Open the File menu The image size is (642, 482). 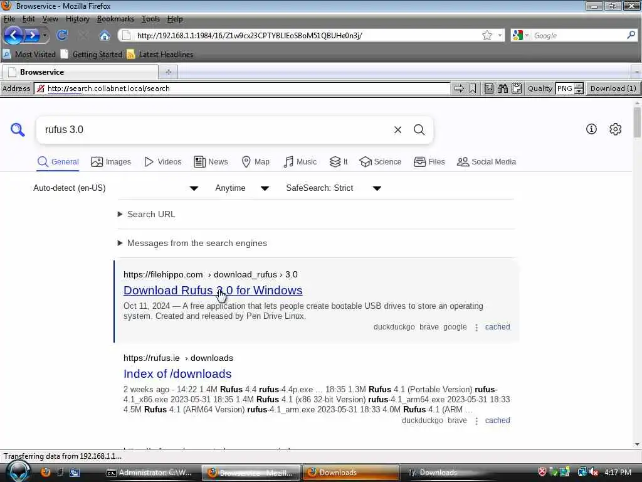coord(9,19)
